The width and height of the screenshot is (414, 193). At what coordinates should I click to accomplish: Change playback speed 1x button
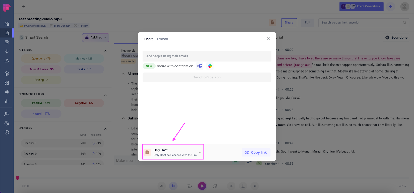pyautogui.click(x=173, y=186)
